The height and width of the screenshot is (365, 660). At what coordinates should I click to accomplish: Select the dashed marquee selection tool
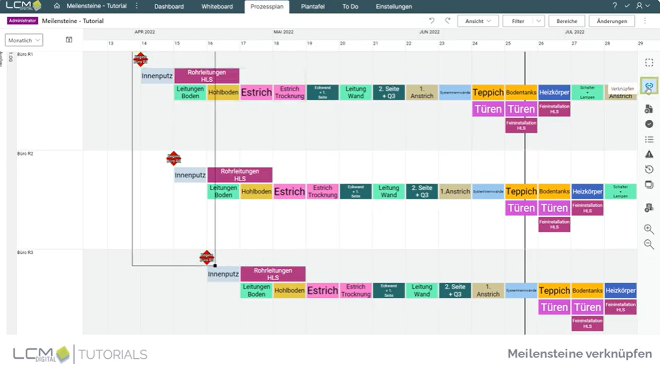(649, 63)
